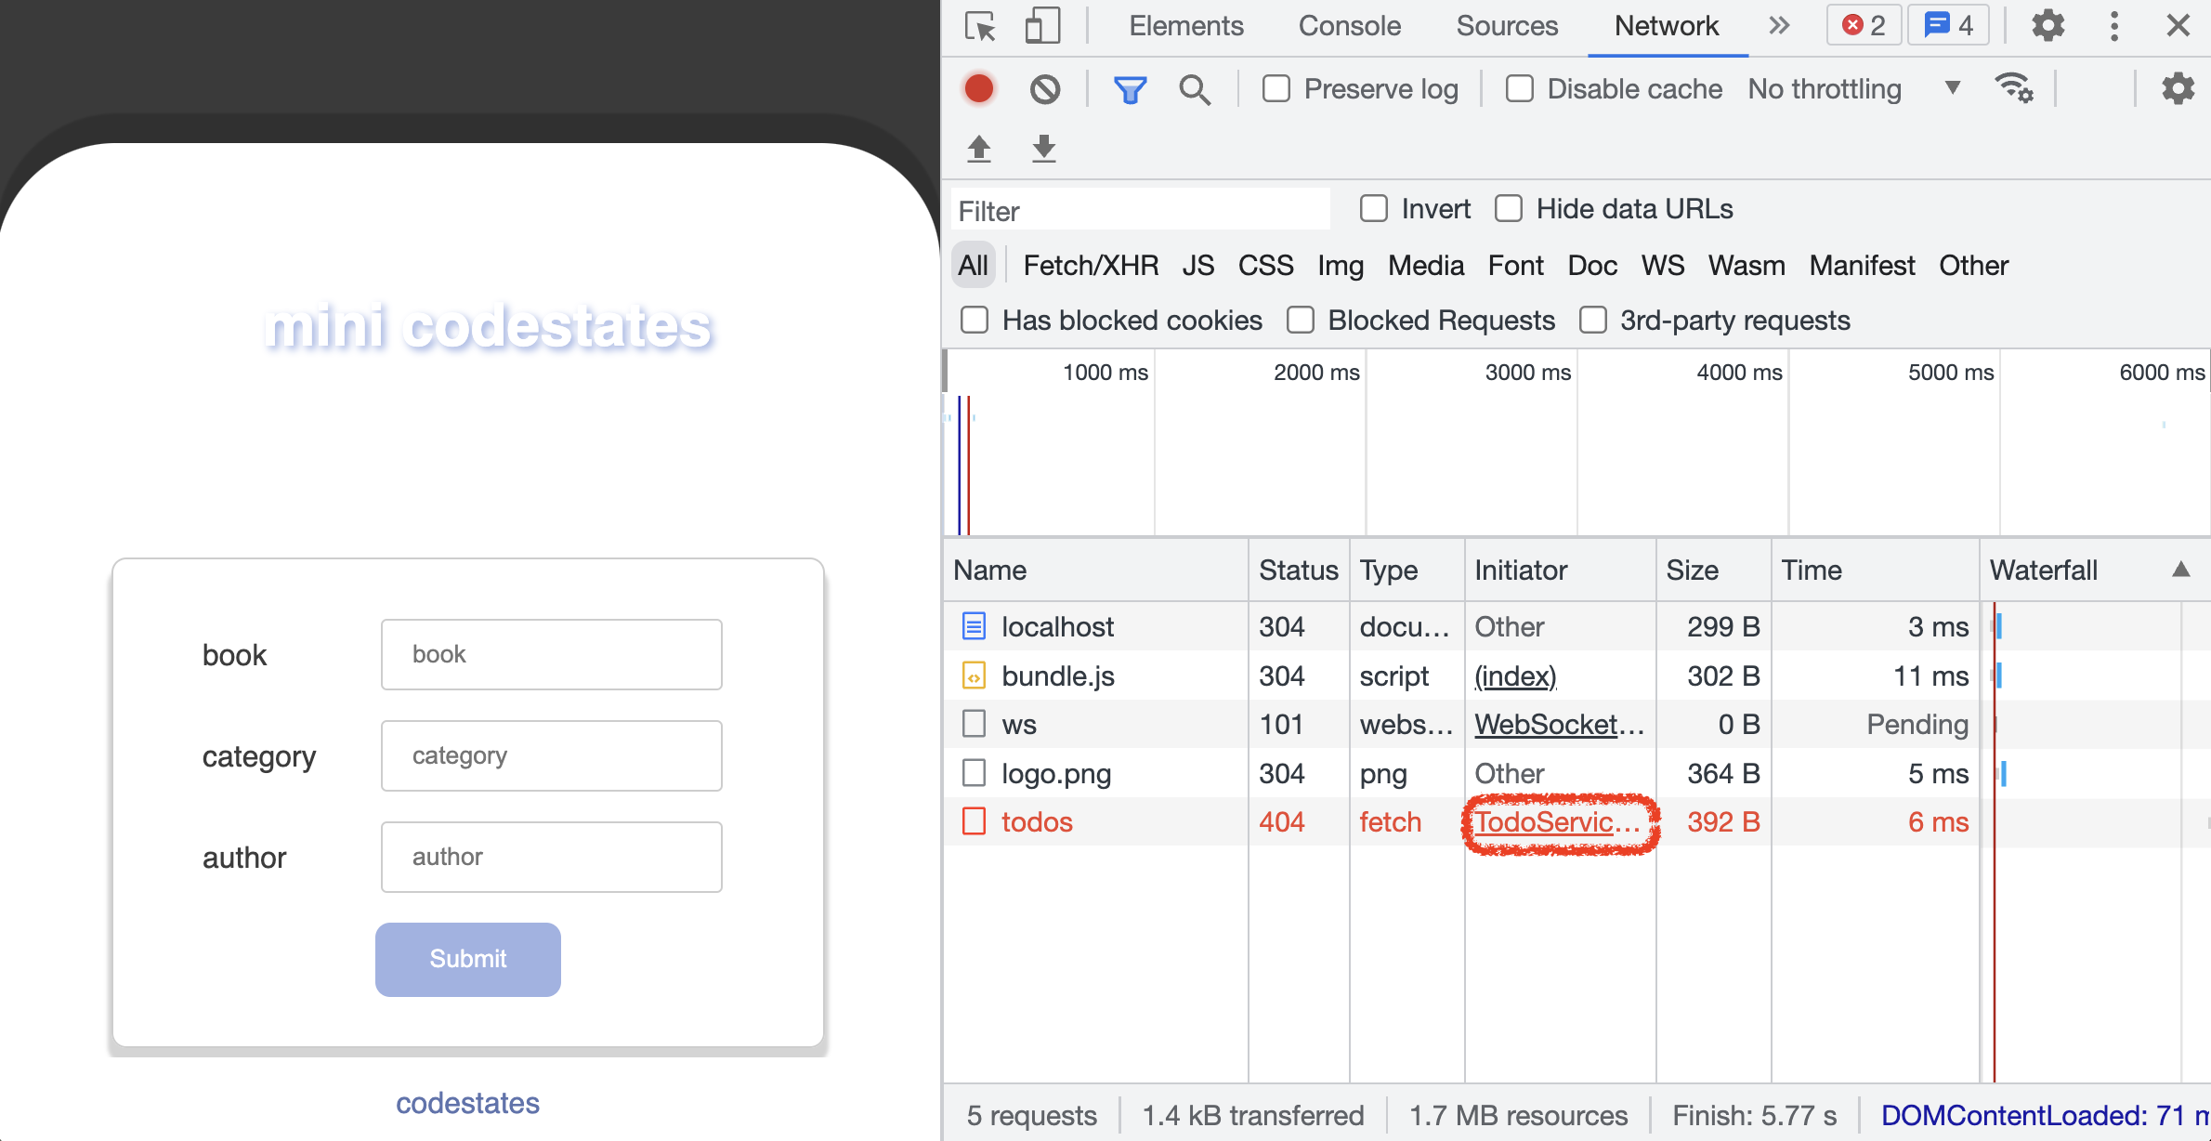Toggle the device toolbar icon
This screenshot has width=2211, height=1141.
click(1041, 26)
